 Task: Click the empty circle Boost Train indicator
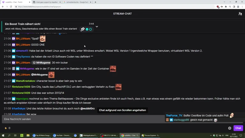91,29
